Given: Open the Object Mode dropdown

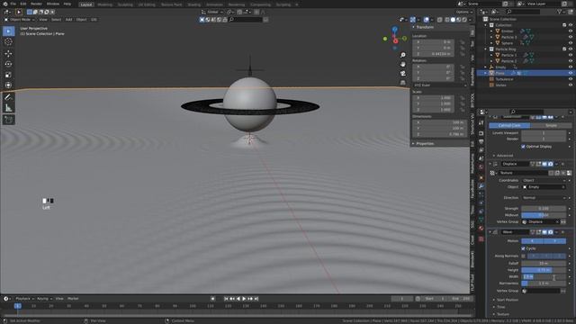Looking at the screenshot, I should coord(20,20).
